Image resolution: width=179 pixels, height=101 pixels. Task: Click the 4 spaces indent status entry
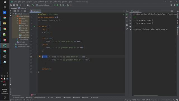(x=154, y=100)
